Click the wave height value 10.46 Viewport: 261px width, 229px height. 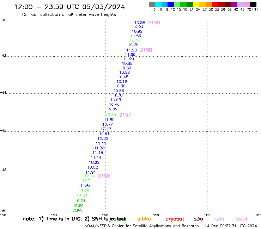[114, 104]
